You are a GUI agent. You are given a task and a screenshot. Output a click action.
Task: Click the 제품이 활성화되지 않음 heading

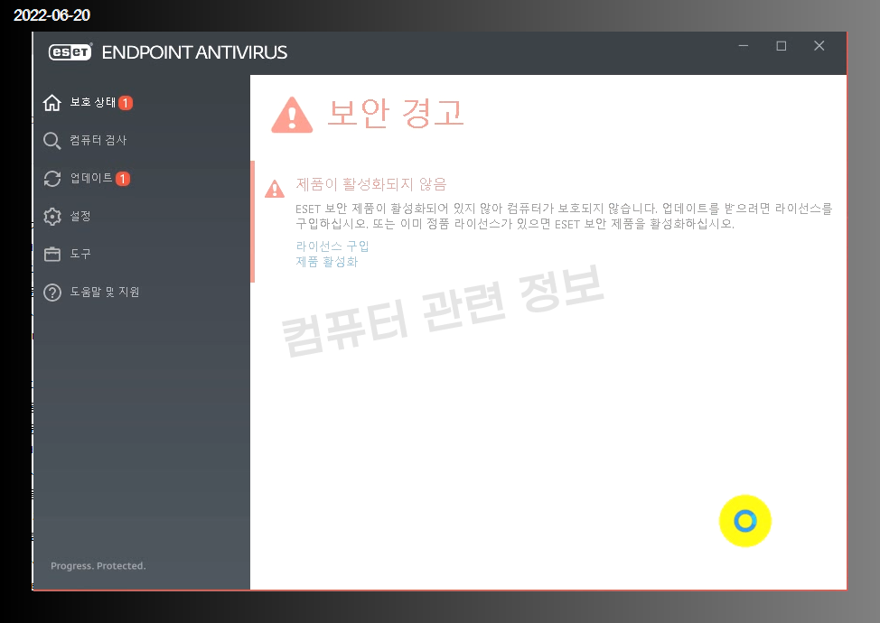click(x=371, y=184)
